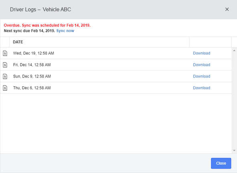Click the document icon for Sun, Dec 9

(5, 76)
